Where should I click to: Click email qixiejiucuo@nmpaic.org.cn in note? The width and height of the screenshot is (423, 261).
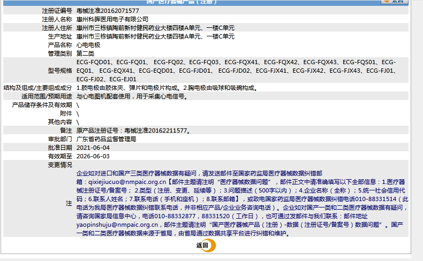pos(127,182)
